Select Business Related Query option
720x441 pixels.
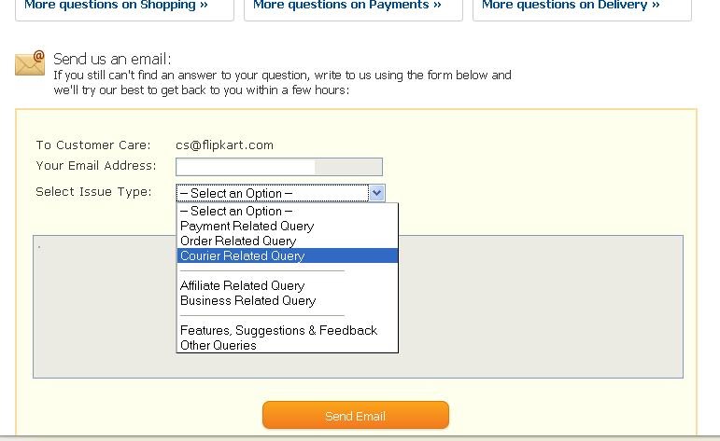coord(247,300)
